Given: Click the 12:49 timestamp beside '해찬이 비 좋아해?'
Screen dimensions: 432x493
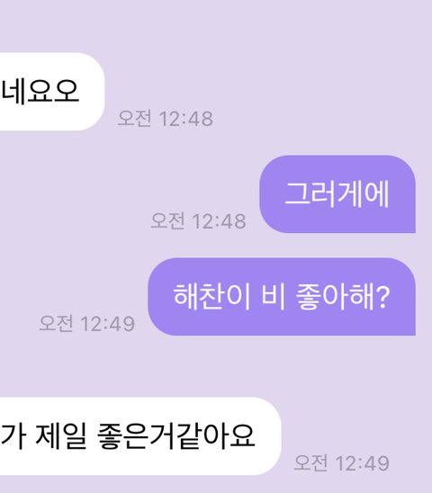Looking at the screenshot, I should tap(86, 324).
